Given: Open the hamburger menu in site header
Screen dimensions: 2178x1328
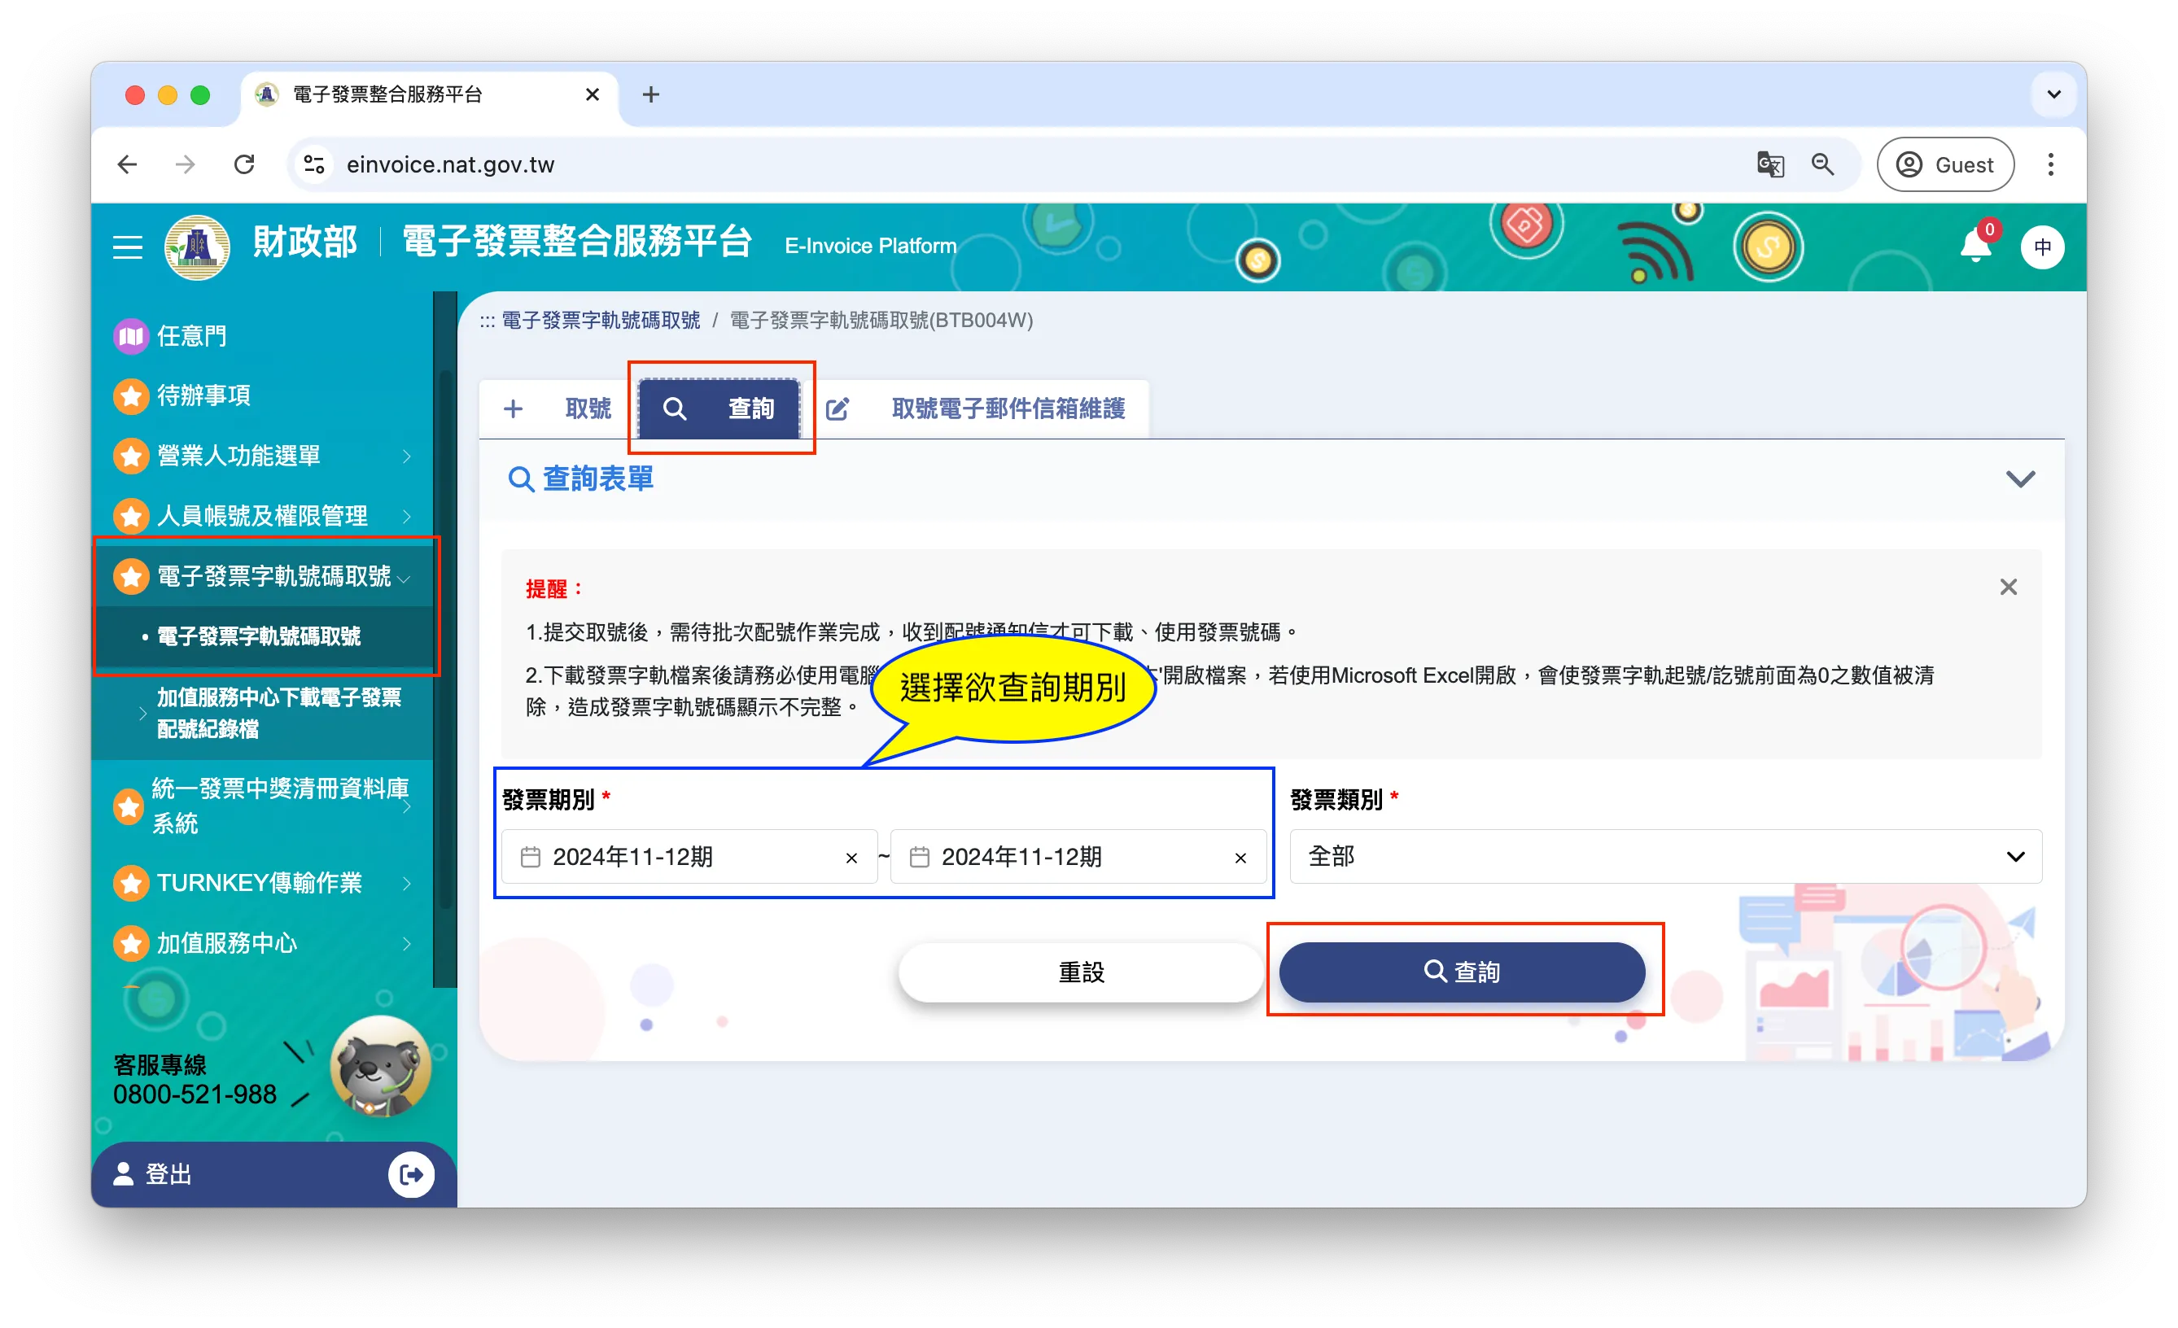Looking at the screenshot, I should (x=127, y=247).
